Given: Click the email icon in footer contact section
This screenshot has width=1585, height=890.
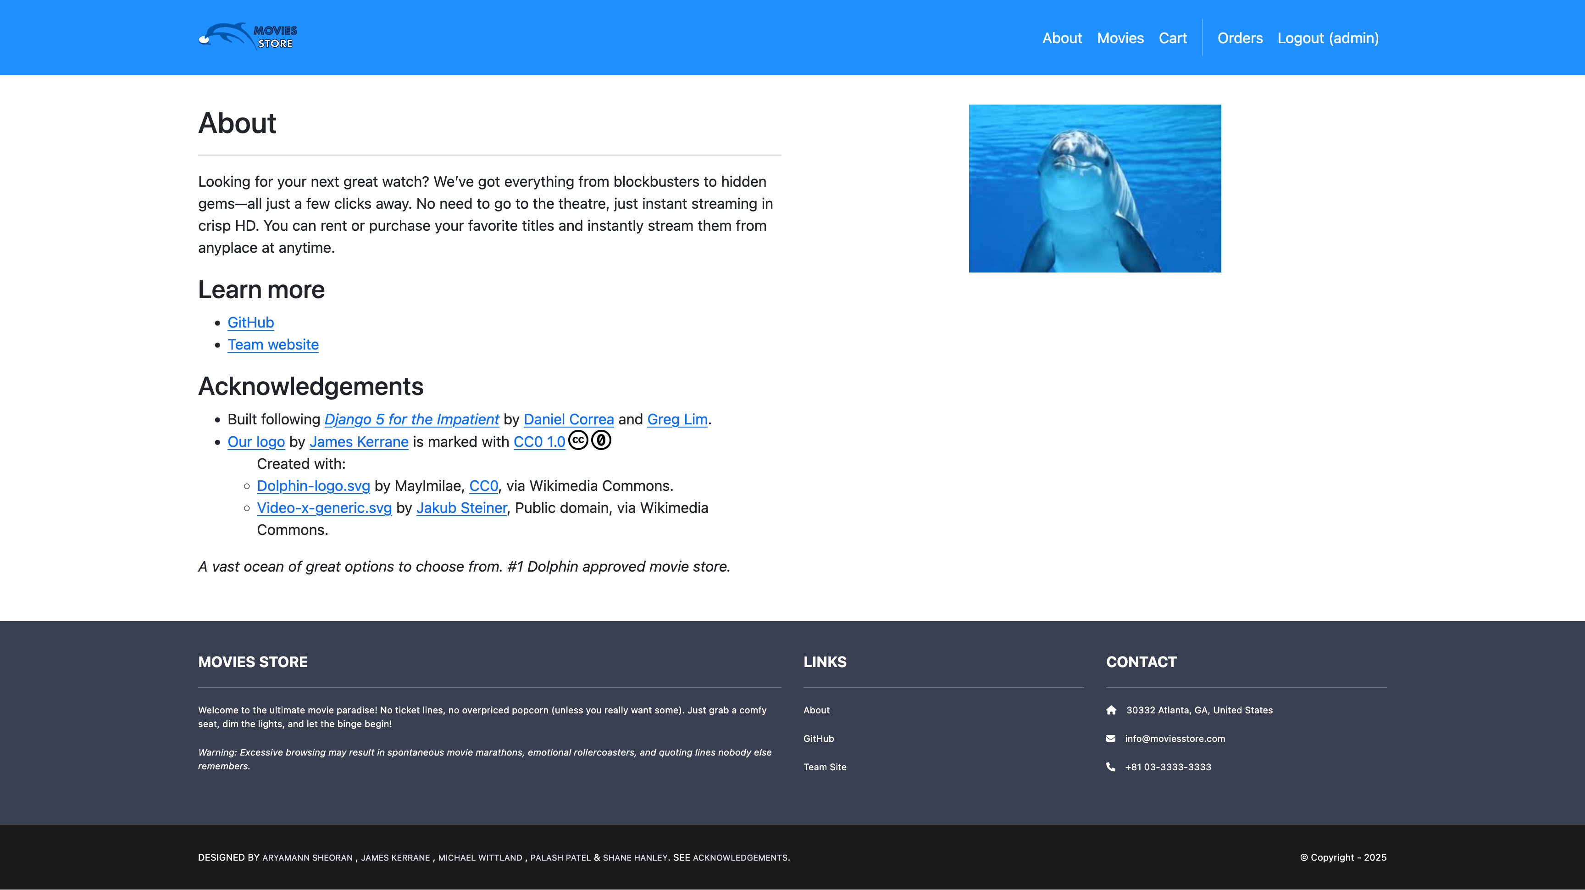Looking at the screenshot, I should pyautogui.click(x=1110, y=739).
